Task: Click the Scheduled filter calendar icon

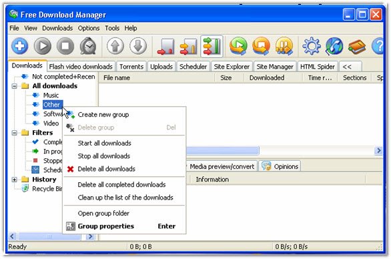Action: click(x=35, y=170)
